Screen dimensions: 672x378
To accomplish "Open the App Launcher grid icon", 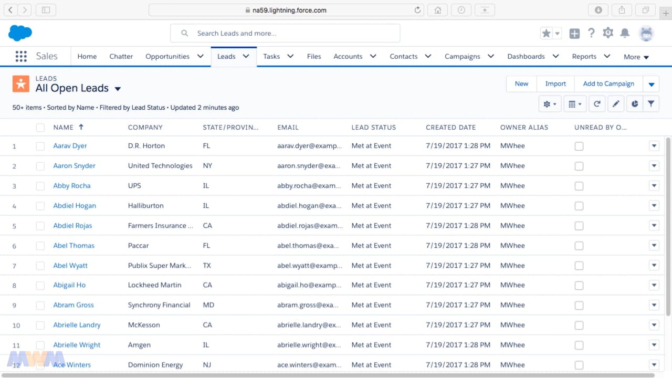I will [x=21, y=57].
